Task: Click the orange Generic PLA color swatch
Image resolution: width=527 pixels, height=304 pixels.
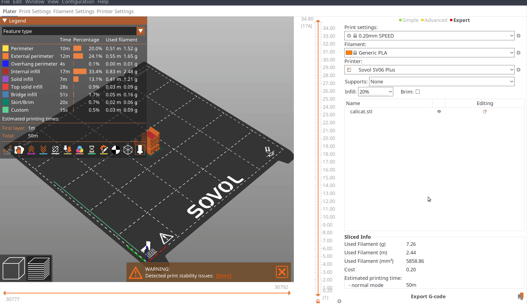Action: click(349, 53)
